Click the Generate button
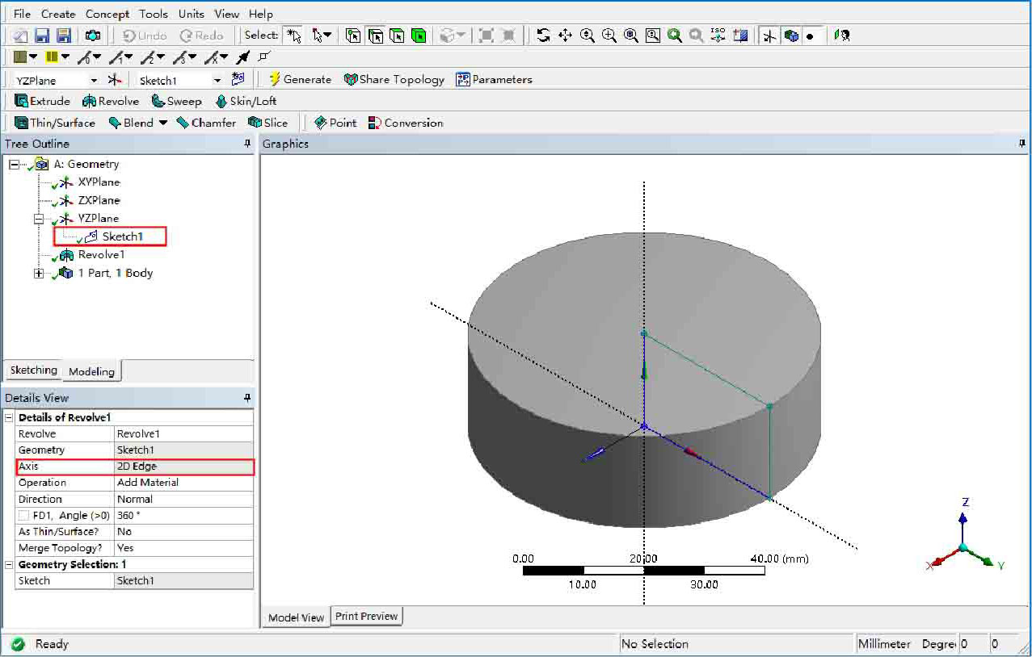The height and width of the screenshot is (657, 1032). [x=300, y=80]
